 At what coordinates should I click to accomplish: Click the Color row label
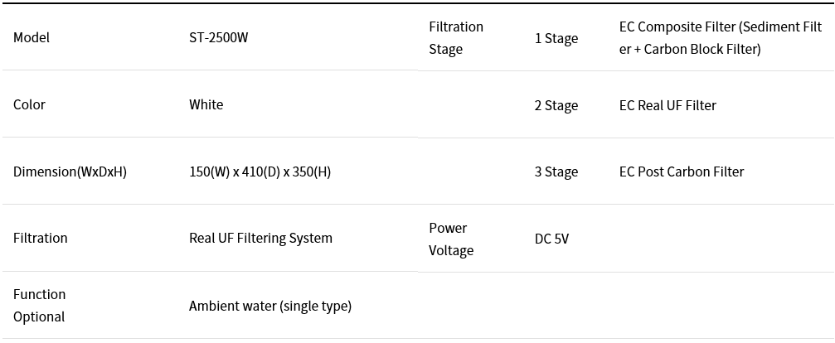point(29,104)
